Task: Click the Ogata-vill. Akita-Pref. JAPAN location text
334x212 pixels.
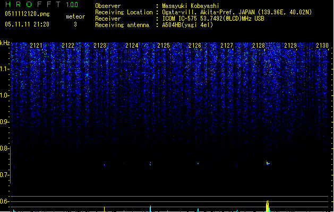Action: click(x=237, y=12)
